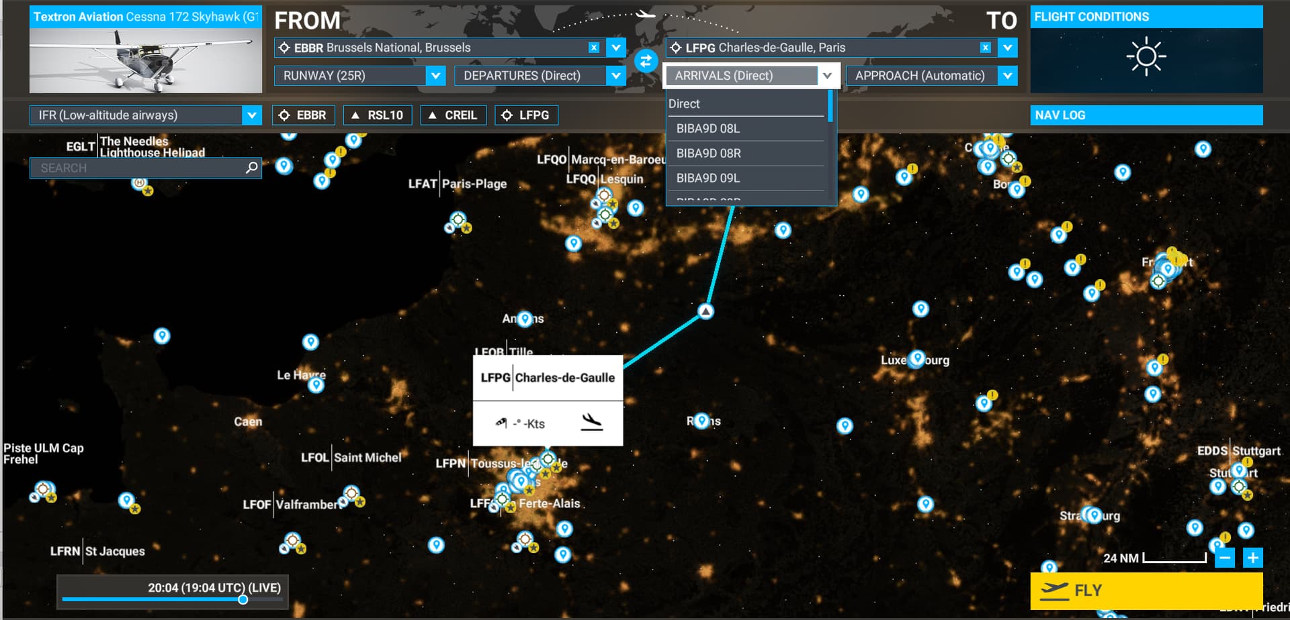Open the DEPARTURES (Direct) dropdown
The height and width of the screenshot is (620, 1290).
[615, 76]
